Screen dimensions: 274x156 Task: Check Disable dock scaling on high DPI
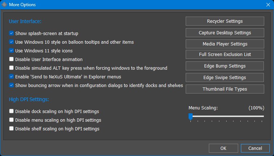[11, 111]
